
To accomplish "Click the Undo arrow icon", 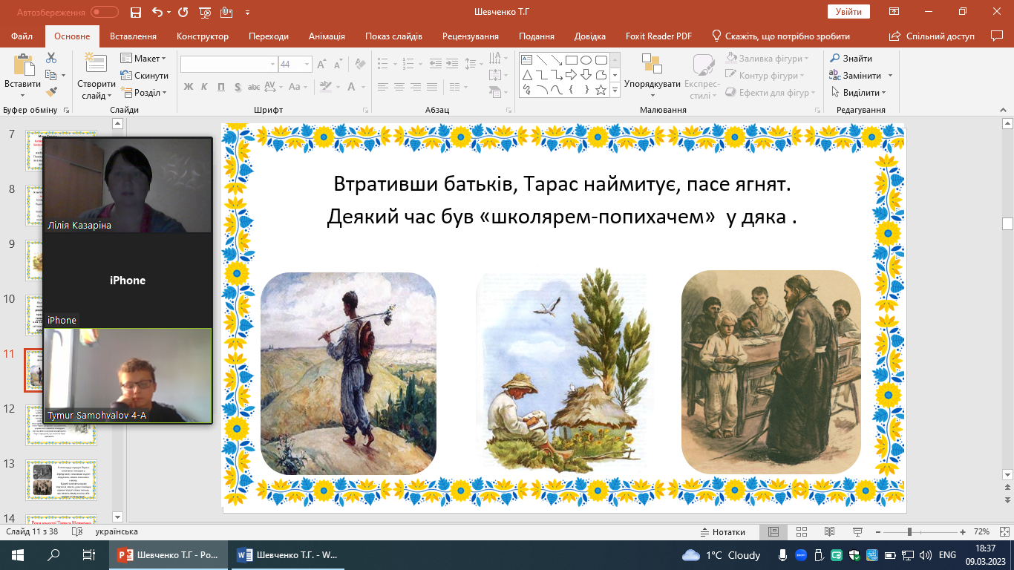I will [157, 13].
